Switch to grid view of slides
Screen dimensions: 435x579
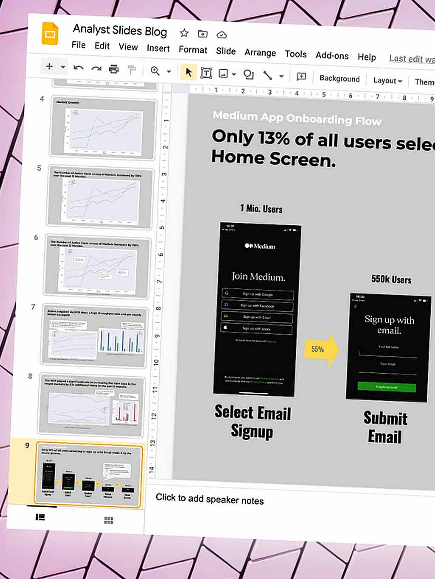[x=108, y=520]
